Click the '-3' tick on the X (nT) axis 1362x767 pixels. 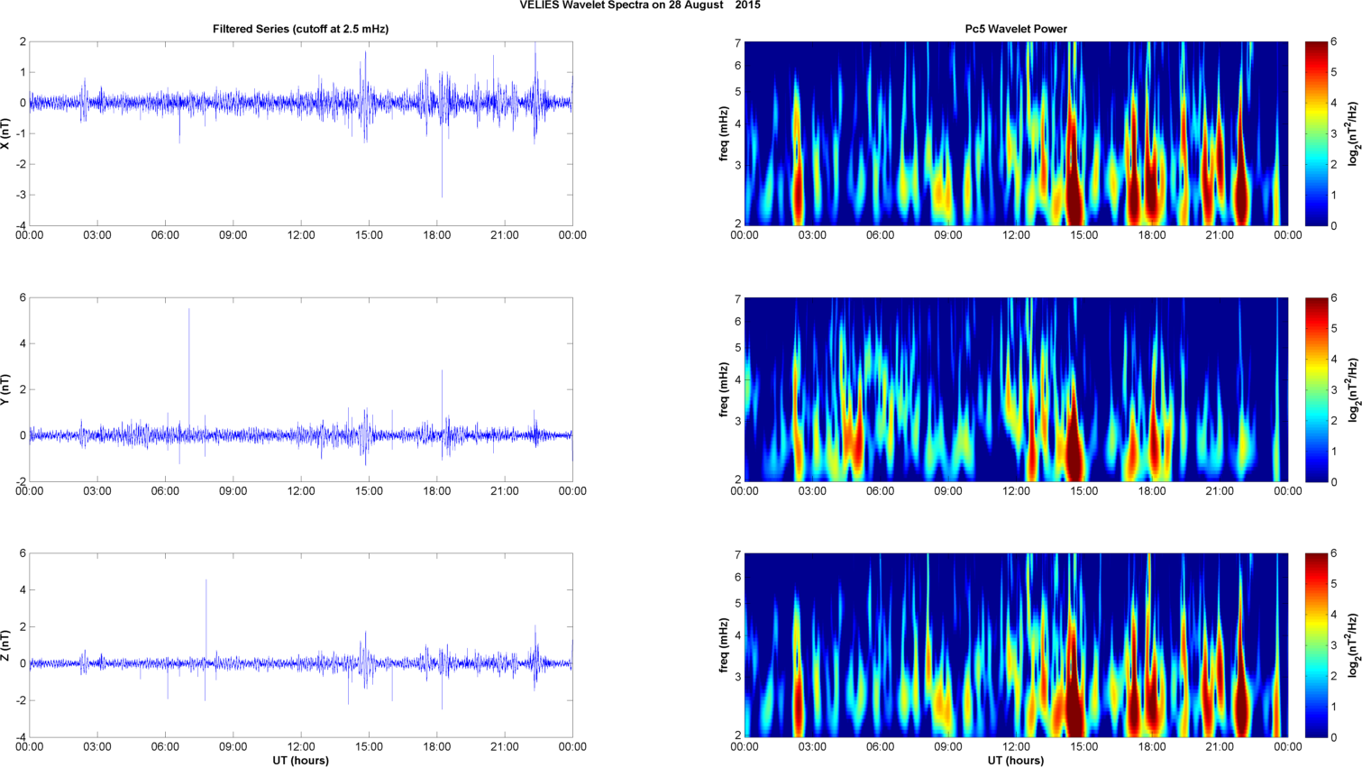click(20, 195)
